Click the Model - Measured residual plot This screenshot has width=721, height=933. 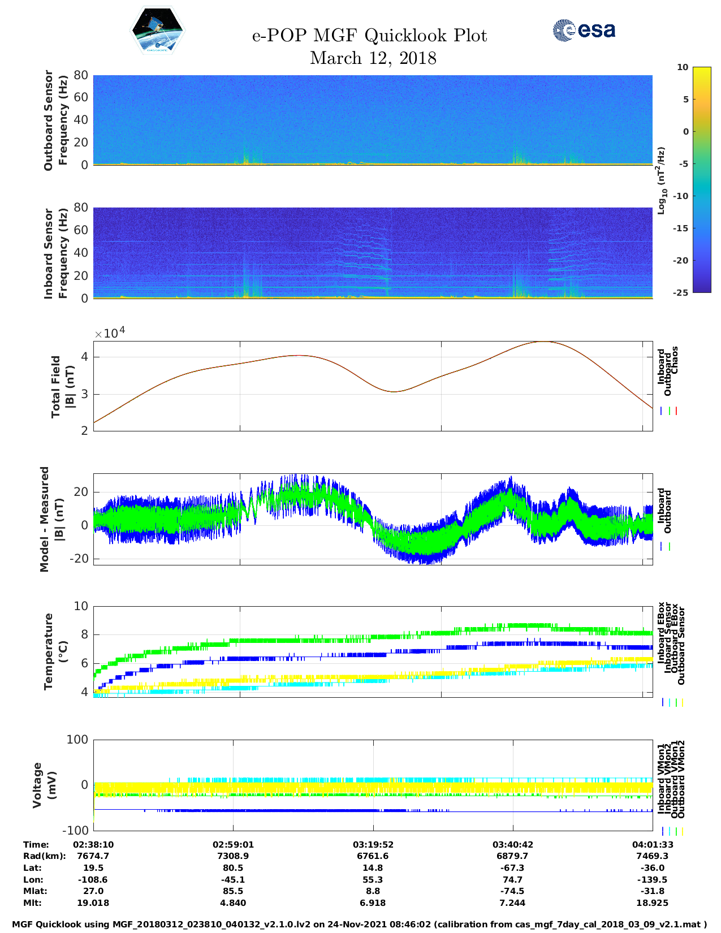coord(373,519)
